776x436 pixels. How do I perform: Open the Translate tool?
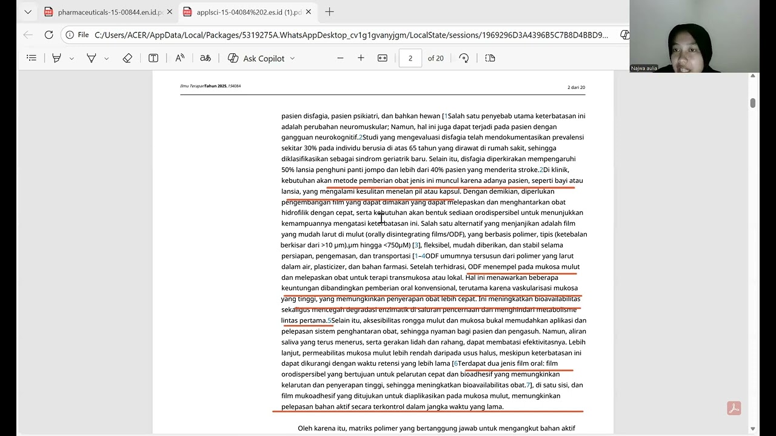[206, 58]
